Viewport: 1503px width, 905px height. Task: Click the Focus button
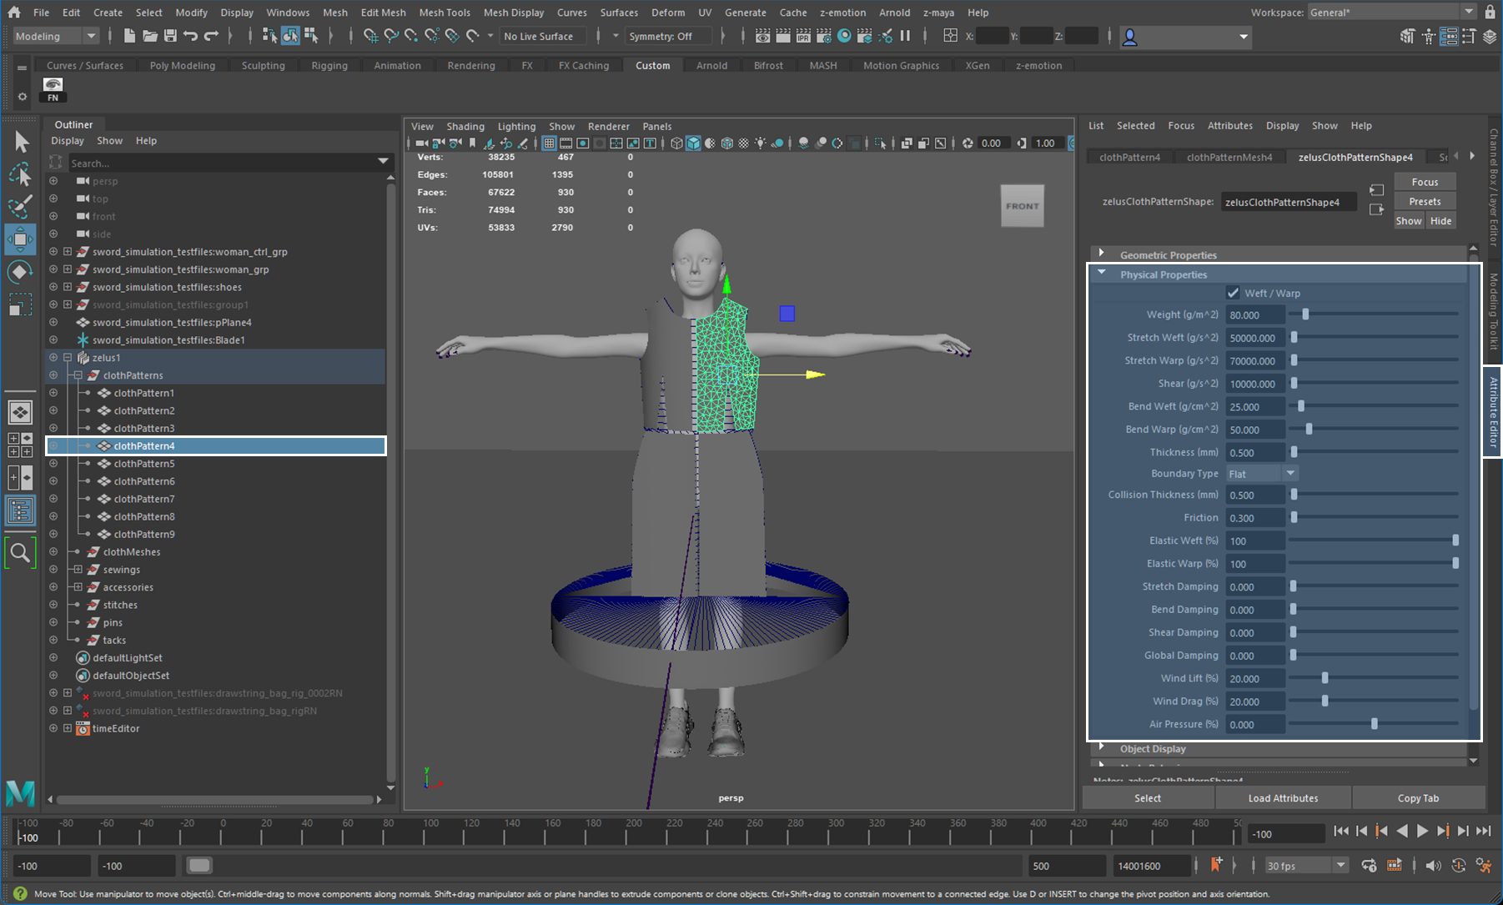tap(1425, 182)
